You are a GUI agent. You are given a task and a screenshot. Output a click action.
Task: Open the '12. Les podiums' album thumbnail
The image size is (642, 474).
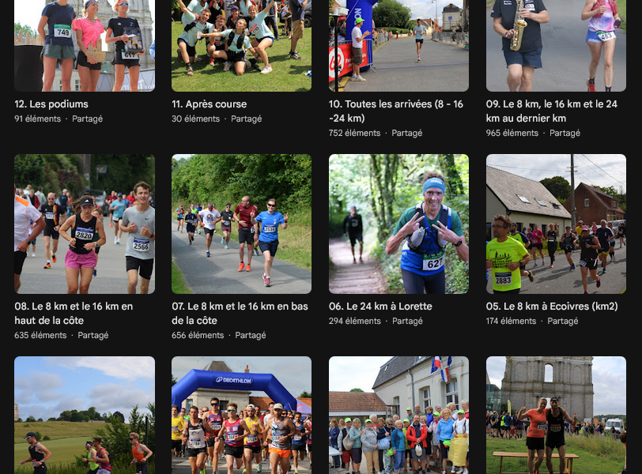pos(85,45)
